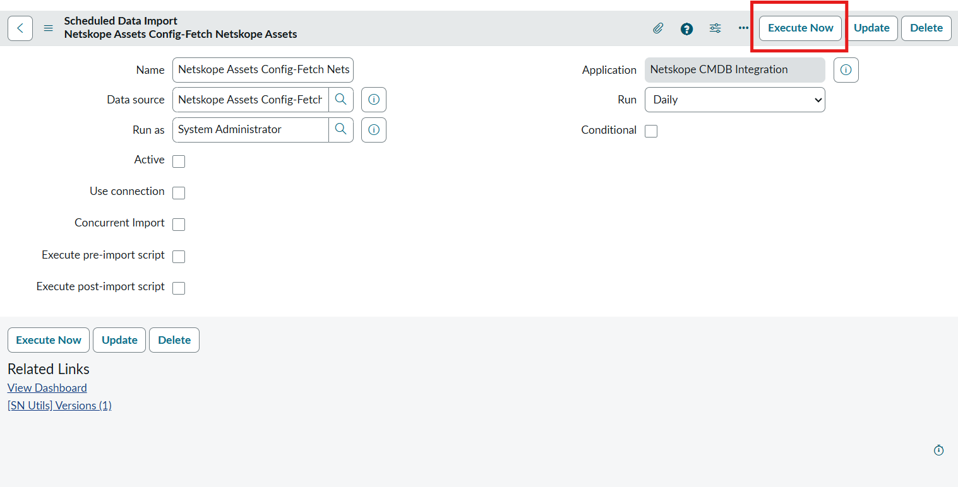Image resolution: width=958 pixels, height=487 pixels.
Task: Click bottom Update button
Action: click(x=119, y=340)
